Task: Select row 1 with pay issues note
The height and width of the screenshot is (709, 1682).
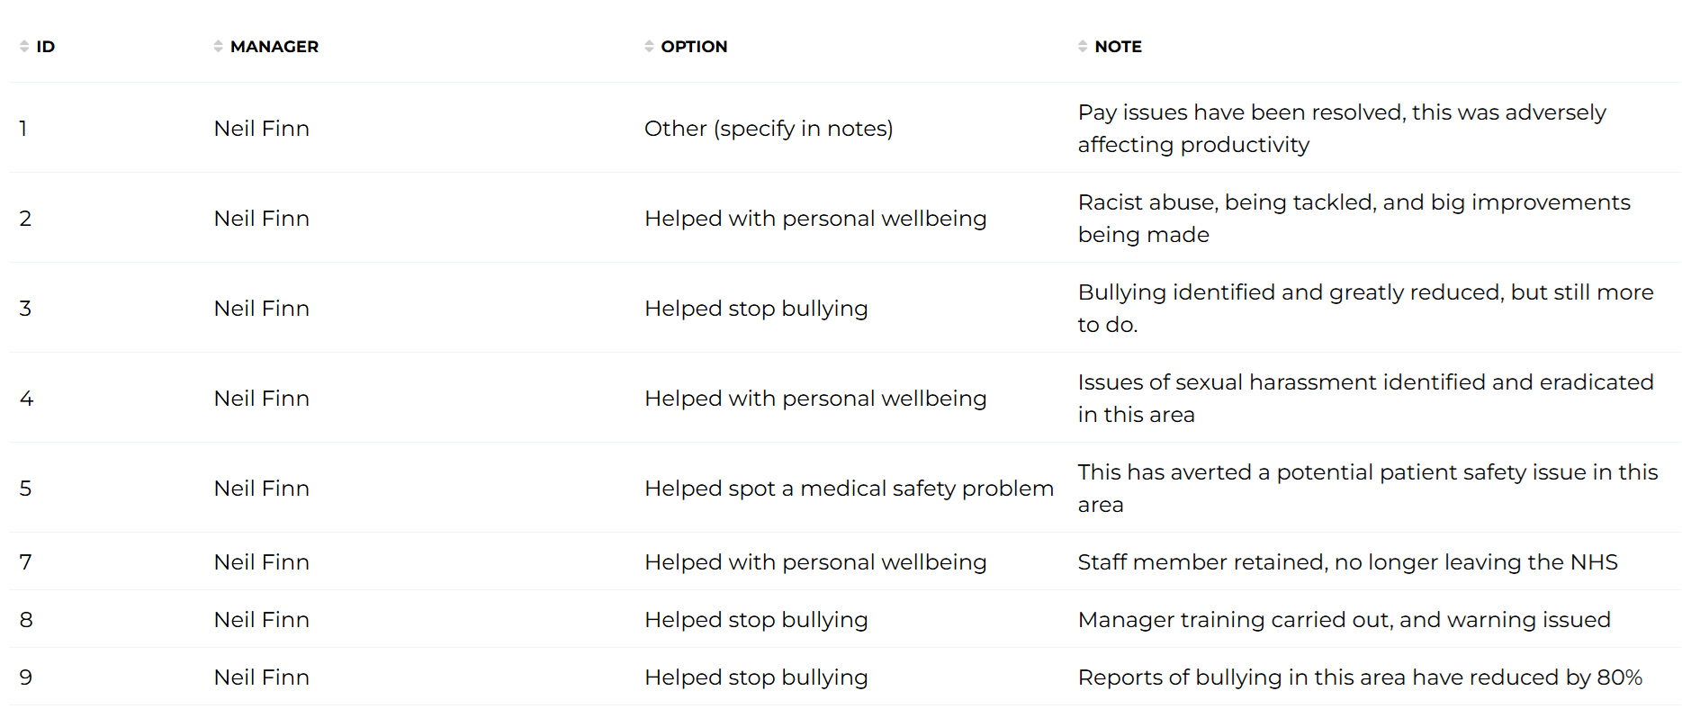Action: 845,128
